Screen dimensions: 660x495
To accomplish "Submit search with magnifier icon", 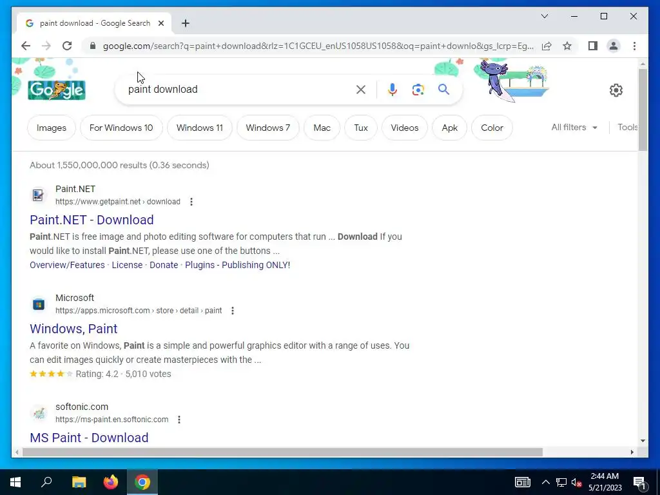I will [443, 89].
